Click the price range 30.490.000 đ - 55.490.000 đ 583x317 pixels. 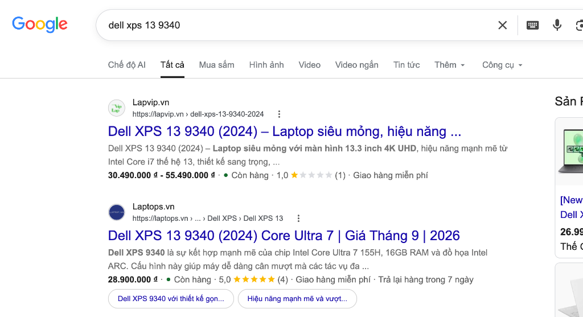point(161,175)
